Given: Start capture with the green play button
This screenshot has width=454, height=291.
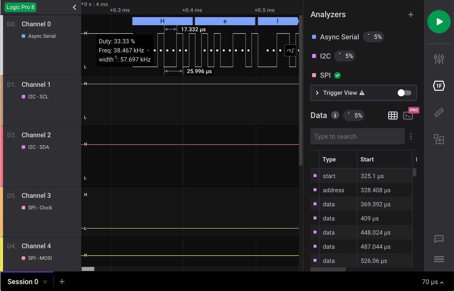Looking at the screenshot, I should click(x=439, y=22).
